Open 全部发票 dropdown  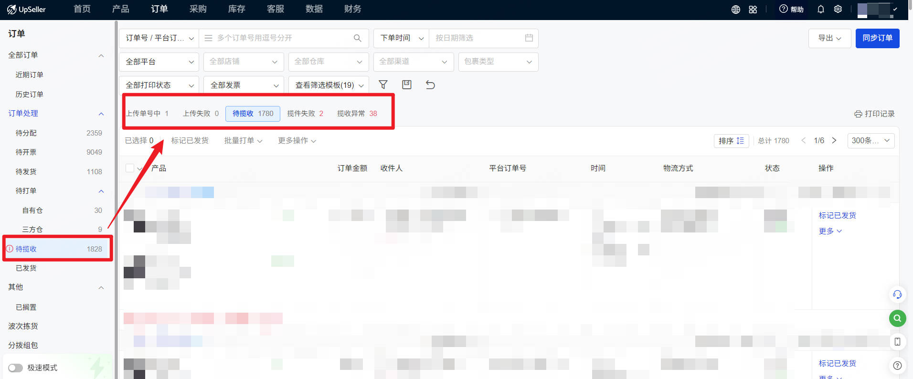point(244,85)
